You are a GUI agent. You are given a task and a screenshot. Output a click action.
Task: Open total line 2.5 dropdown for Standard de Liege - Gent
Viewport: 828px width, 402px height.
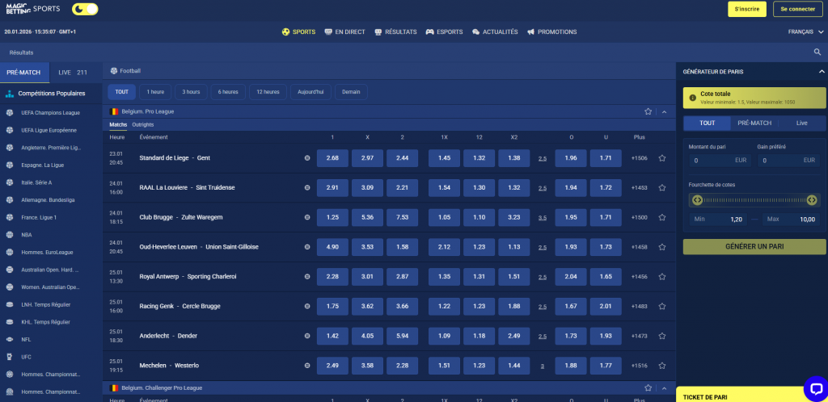pos(543,158)
